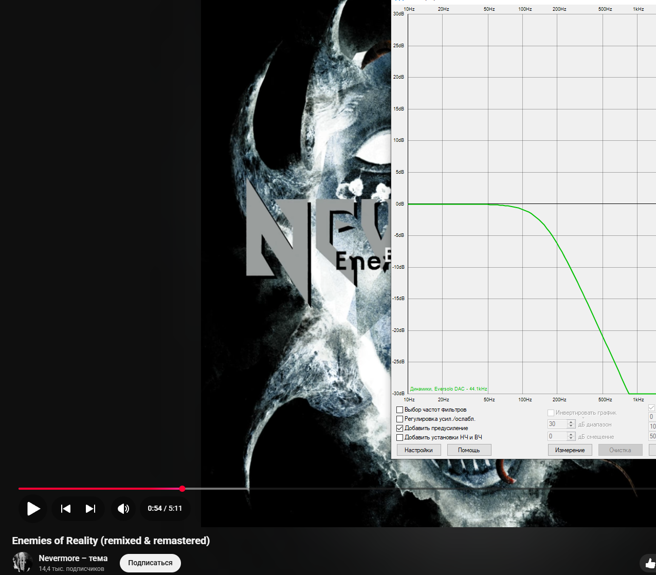The height and width of the screenshot is (575, 656).
Task: Click the bottom 500Hz frequency axis label
Action: click(605, 400)
